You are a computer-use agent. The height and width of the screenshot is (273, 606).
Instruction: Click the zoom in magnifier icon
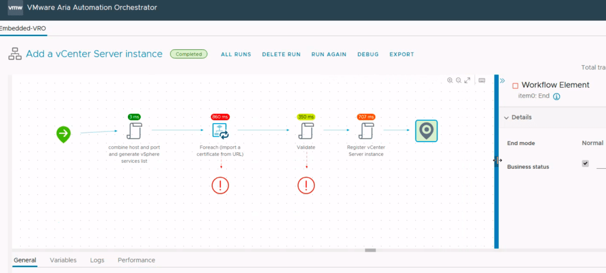[450, 81]
